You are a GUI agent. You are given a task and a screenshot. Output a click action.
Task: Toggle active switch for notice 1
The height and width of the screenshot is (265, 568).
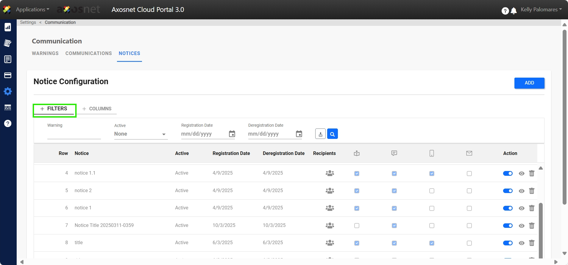point(508,208)
